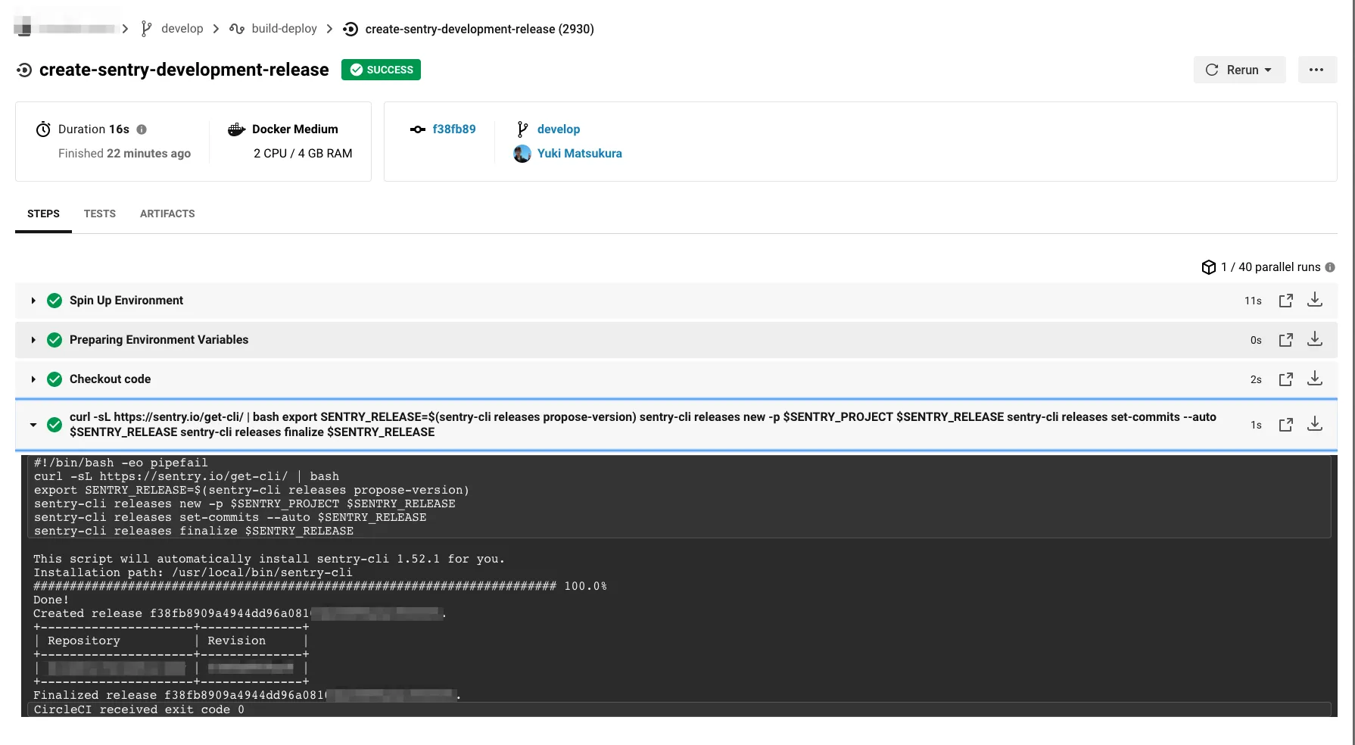Download Checkout code step log
The width and height of the screenshot is (1355, 745).
[x=1315, y=379]
